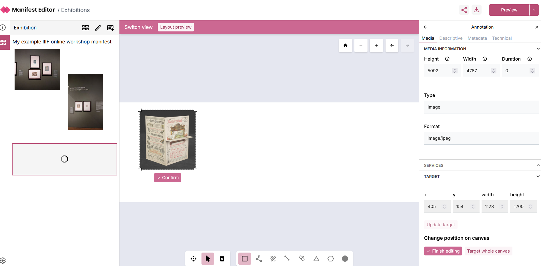Expand the Services section
Image resolution: width=541 pixels, height=266 pixels.
[538, 165]
